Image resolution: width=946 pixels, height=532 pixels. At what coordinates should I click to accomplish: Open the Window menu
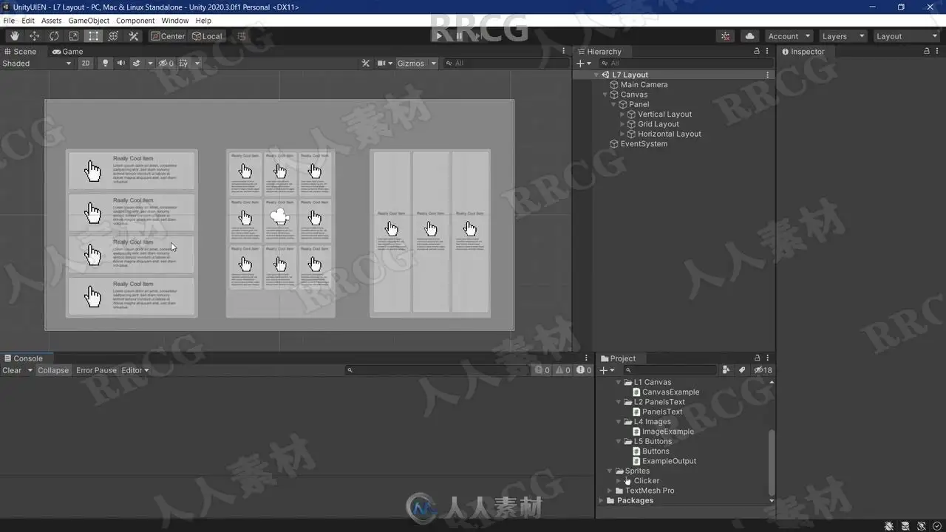pos(175,21)
